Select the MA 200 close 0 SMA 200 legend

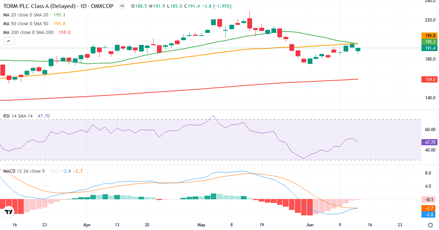pyautogui.click(x=28, y=32)
